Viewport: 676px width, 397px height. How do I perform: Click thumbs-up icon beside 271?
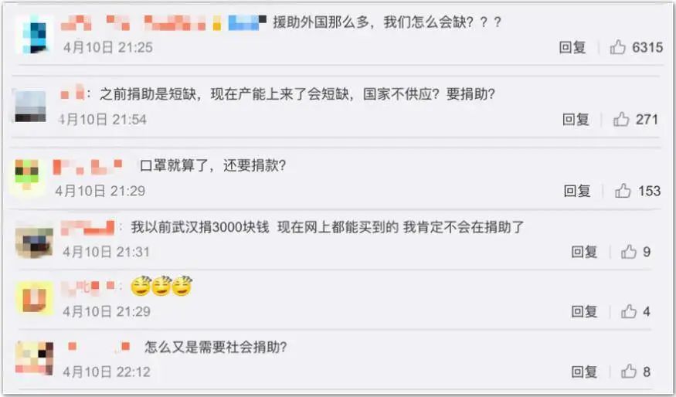point(621,119)
